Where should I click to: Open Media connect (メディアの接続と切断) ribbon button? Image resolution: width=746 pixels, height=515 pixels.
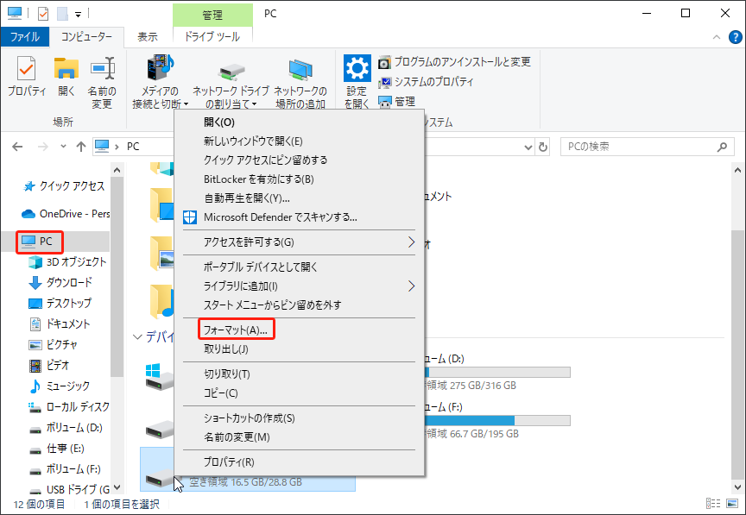pyautogui.click(x=160, y=82)
